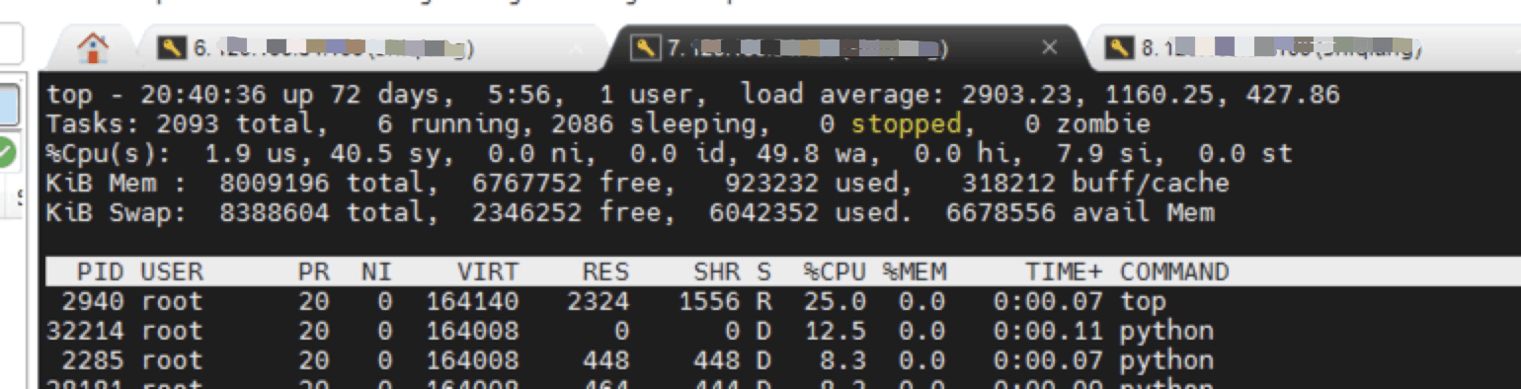Screen dimensions: 1521x389
Task: Click '318212 buff/cache' value
Action: 1095,183
